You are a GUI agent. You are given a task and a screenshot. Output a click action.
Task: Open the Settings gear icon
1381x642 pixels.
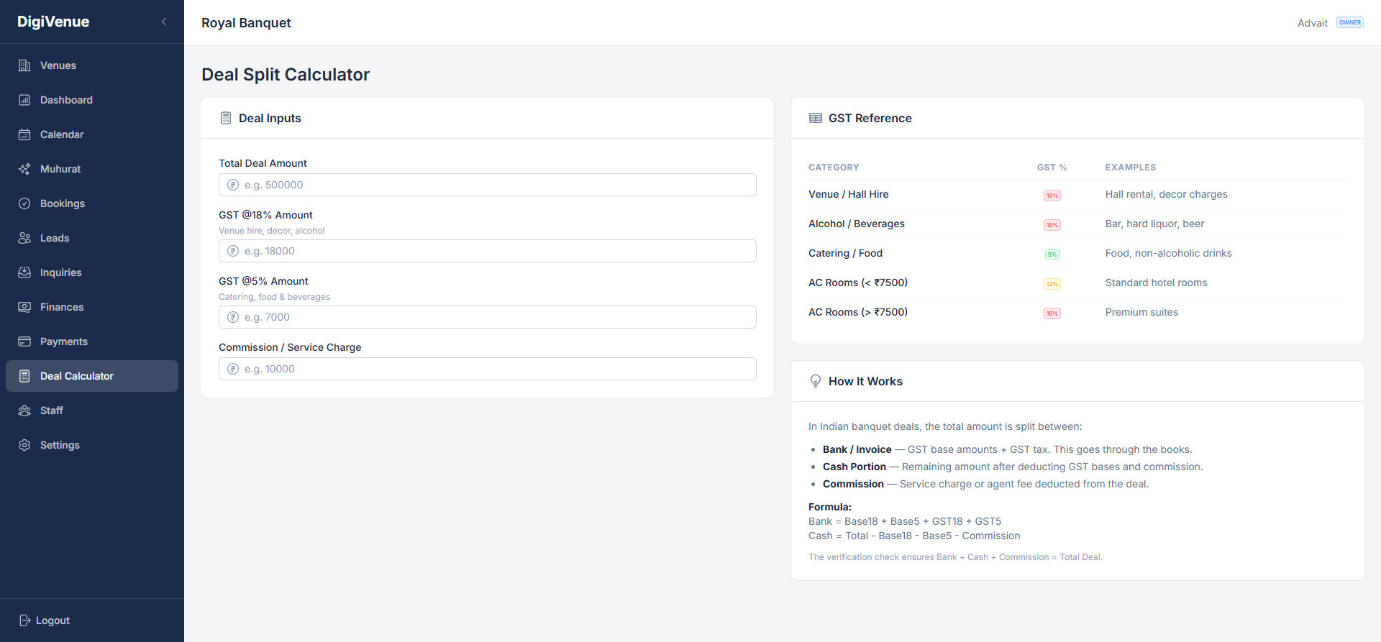(24, 445)
